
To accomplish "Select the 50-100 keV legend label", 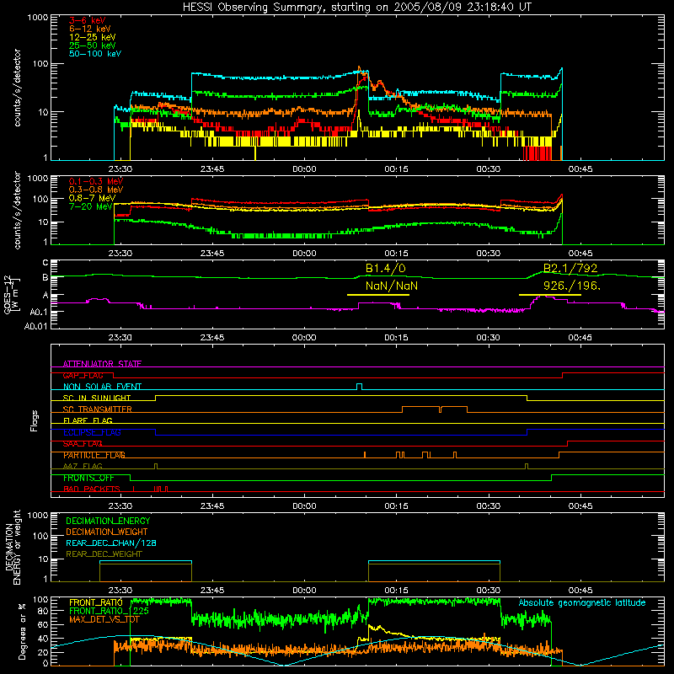I will [x=95, y=54].
